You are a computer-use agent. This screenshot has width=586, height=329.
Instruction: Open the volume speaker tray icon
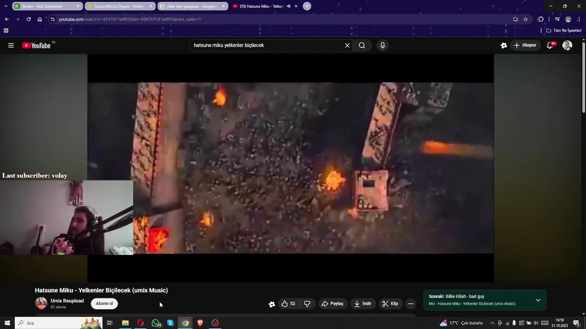pyautogui.click(x=536, y=323)
